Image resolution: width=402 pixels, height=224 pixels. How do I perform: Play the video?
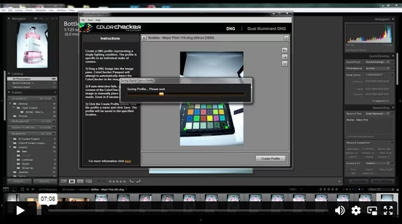(x=20, y=210)
